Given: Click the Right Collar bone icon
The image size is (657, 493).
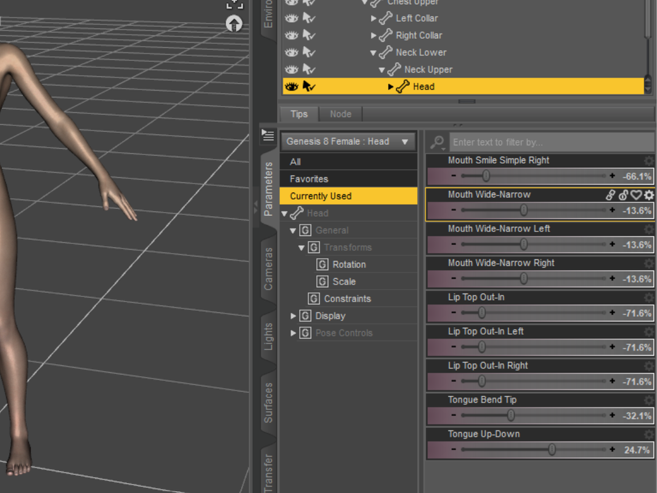Looking at the screenshot, I should coord(385,35).
